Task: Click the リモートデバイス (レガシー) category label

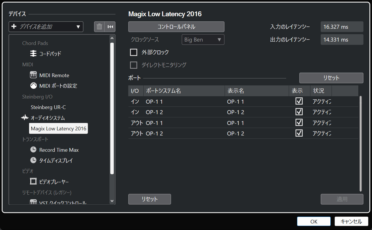Action: [x=47, y=192]
